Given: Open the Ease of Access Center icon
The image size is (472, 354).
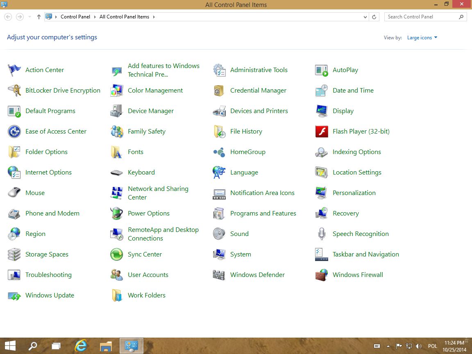Looking at the screenshot, I should click(x=14, y=132).
